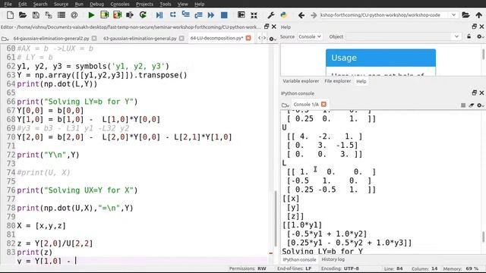Open the PYTHONPATH manager icon

(283, 15)
